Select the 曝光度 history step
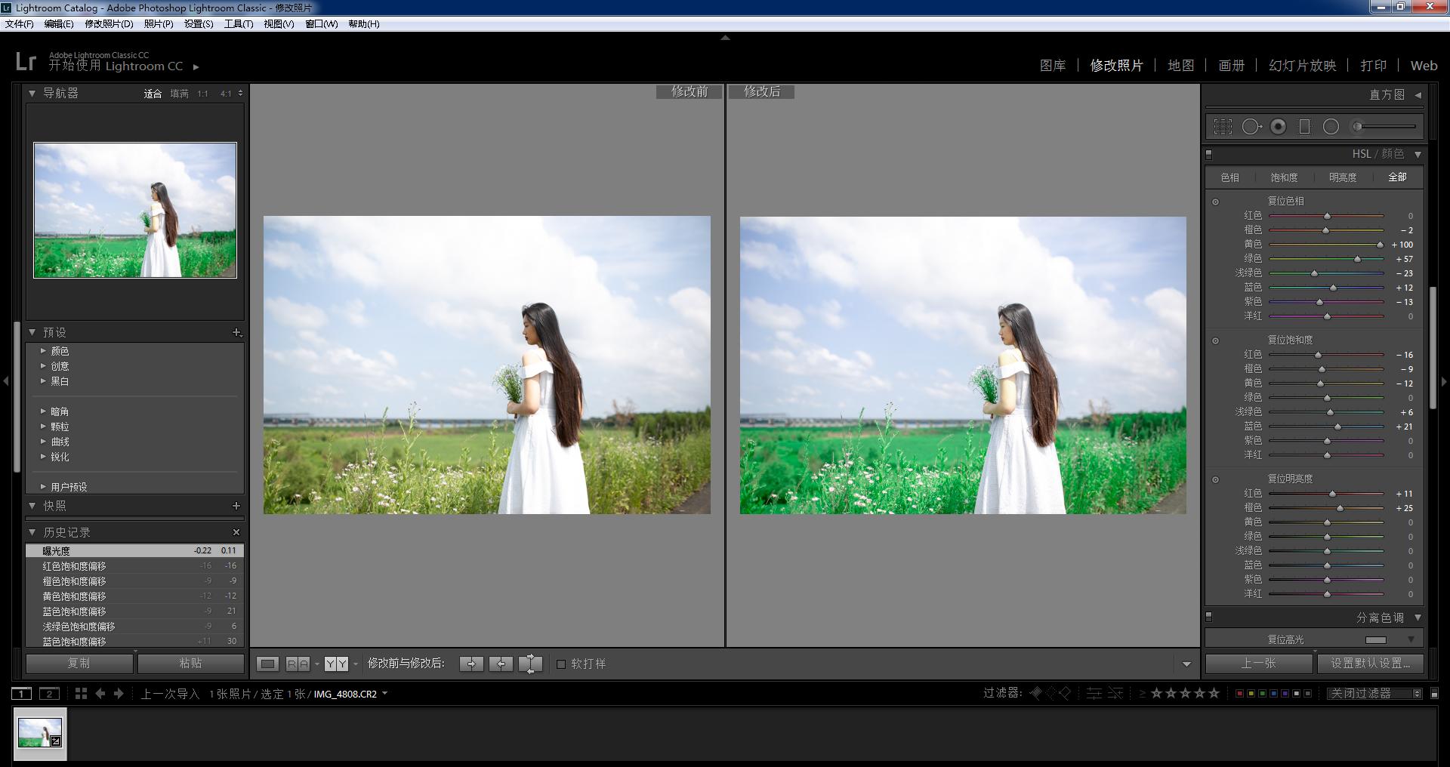The width and height of the screenshot is (1450, 767). tap(135, 551)
